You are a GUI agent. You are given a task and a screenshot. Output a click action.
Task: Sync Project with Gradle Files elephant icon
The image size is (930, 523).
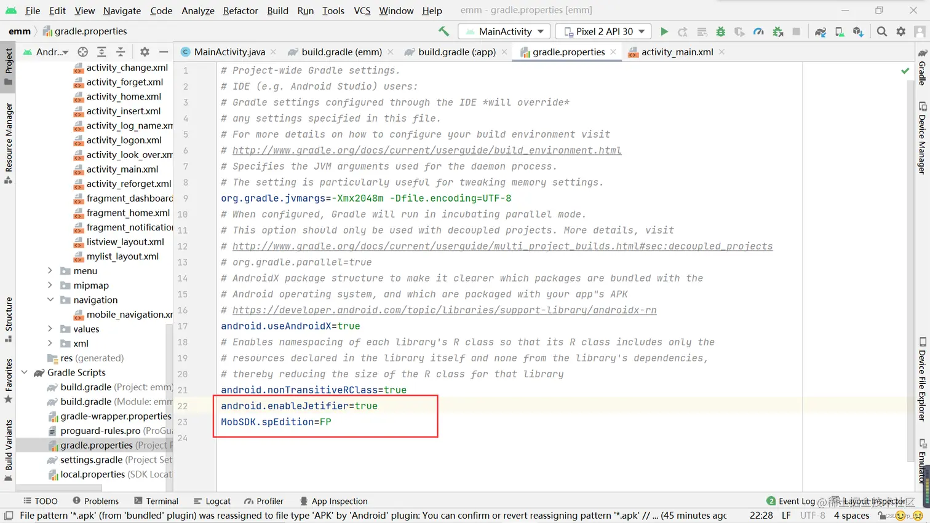click(821, 31)
